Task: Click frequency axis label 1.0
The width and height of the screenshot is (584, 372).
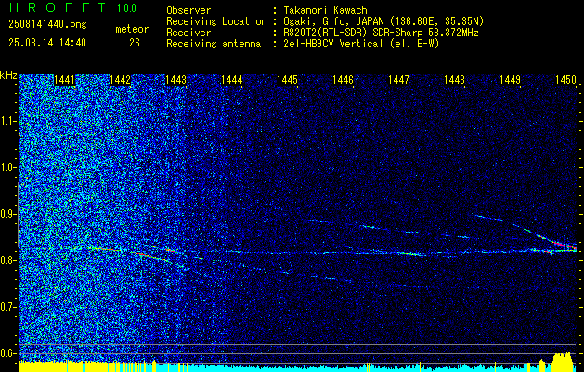Action: (7, 167)
